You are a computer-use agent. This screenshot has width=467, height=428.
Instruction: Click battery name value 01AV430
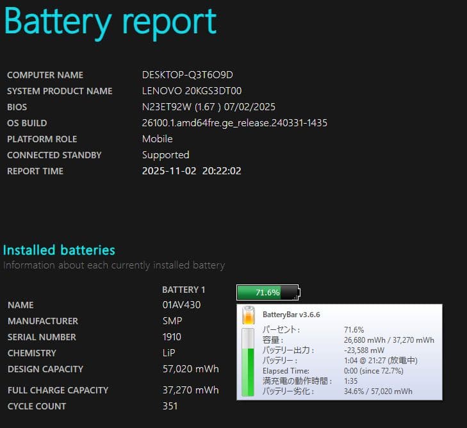click(181, 305)
